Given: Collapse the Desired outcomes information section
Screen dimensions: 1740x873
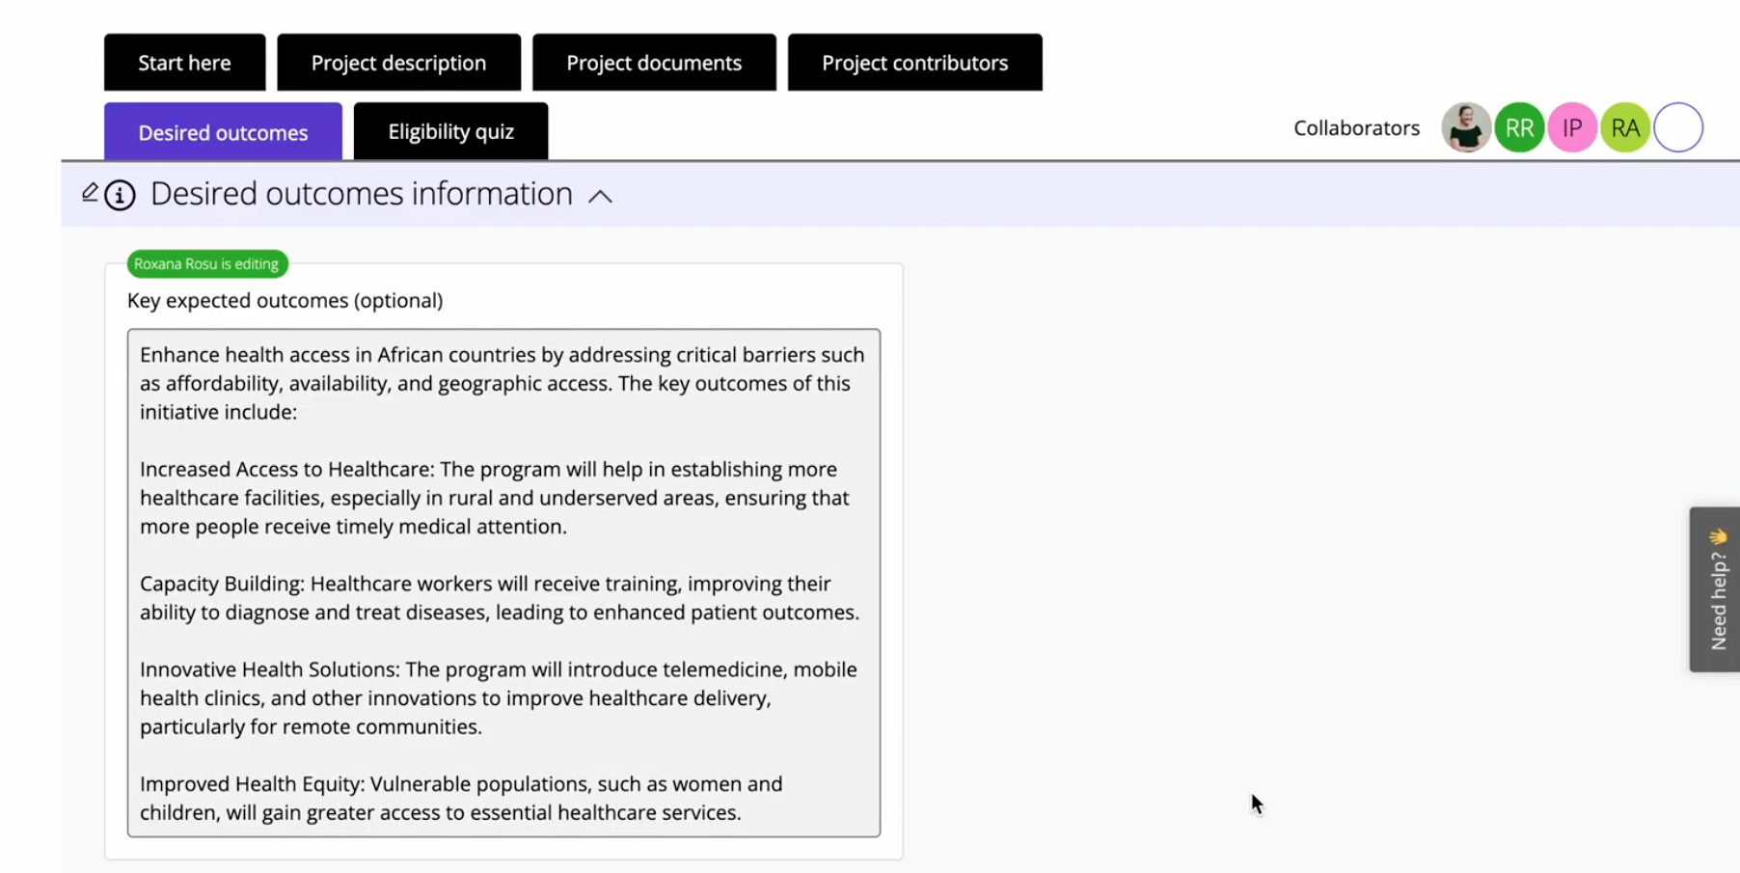Looking at the screenshot, I should point(600,196).
